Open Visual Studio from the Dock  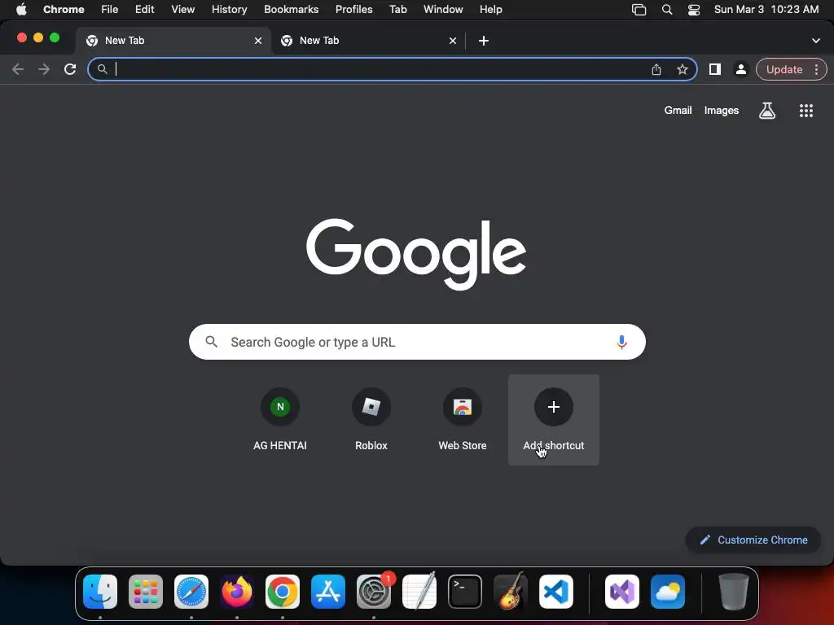tap(622, 592)
